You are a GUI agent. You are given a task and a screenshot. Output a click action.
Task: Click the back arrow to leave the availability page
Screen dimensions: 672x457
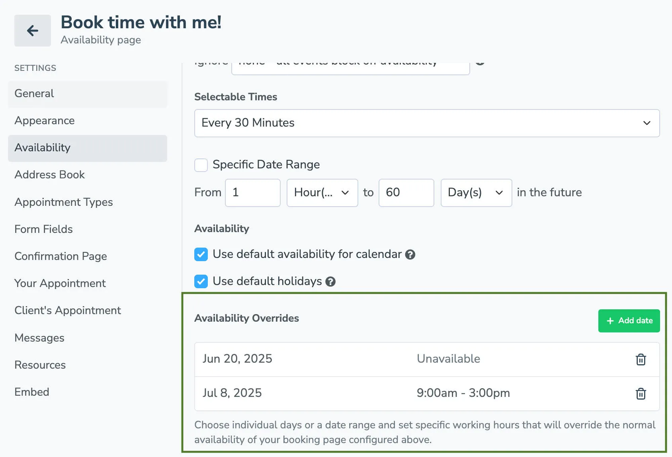(32, 31)
